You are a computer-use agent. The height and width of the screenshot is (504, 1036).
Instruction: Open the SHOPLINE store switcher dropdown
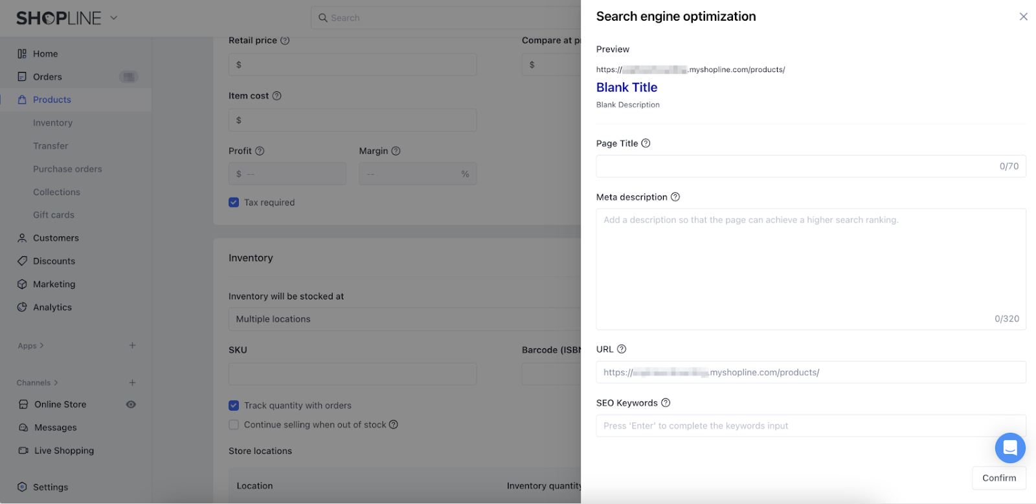pos(114,18)
